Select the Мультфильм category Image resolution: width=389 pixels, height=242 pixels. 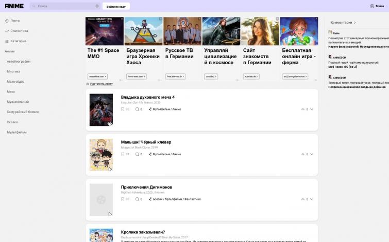(x=16, y=133)
